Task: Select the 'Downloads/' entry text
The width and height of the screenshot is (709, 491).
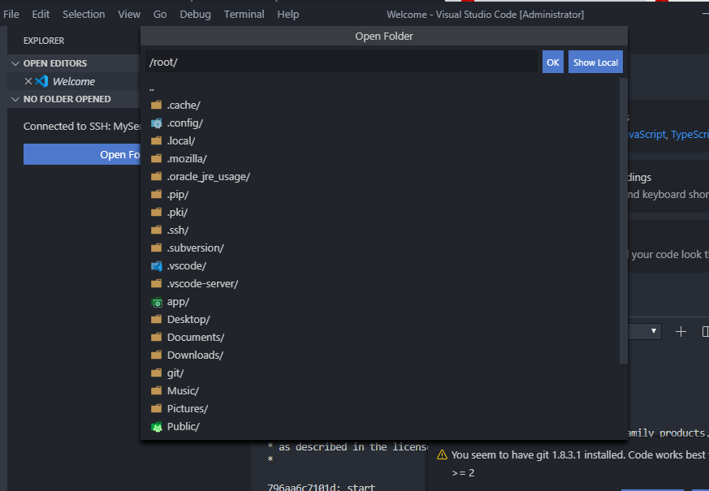Action: pyautogui.click(x=195, y=355)
